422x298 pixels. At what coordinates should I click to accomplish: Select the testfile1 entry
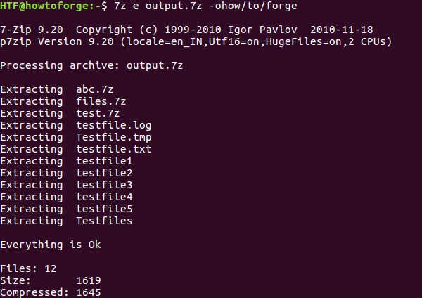[x=104, y=161]
